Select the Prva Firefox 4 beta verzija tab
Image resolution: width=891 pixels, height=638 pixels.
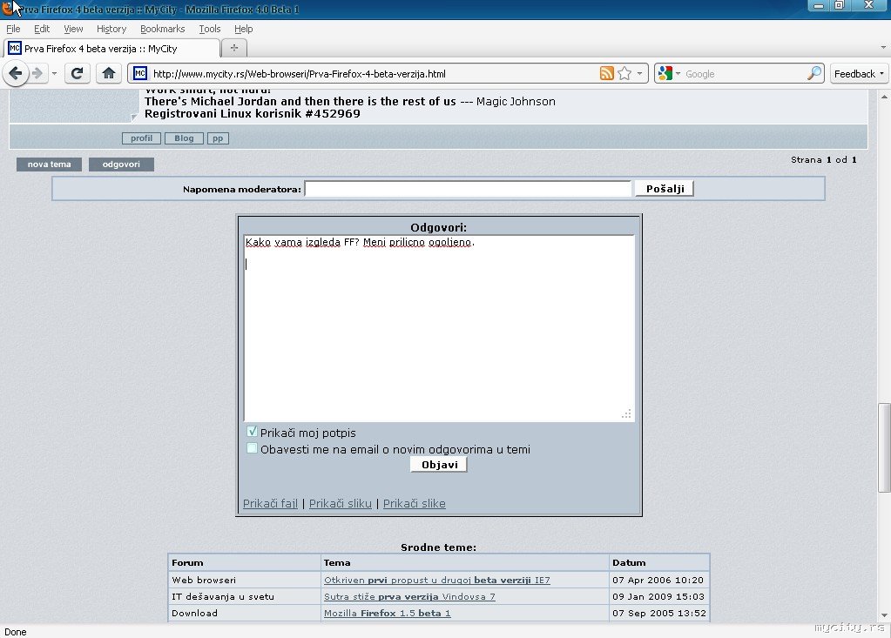coord(111,49)
